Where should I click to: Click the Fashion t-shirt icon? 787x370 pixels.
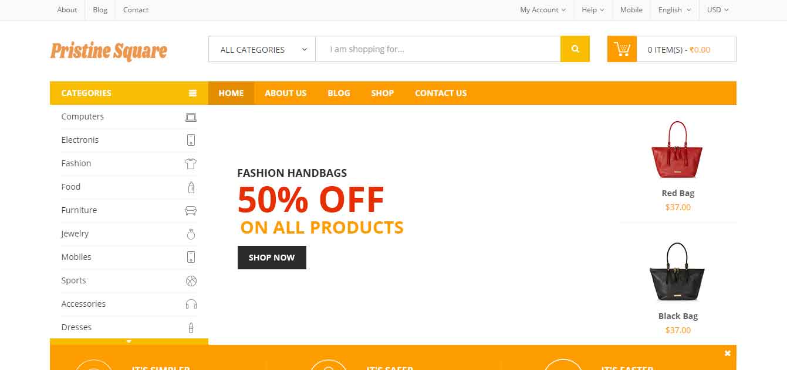tap(191, 164)
